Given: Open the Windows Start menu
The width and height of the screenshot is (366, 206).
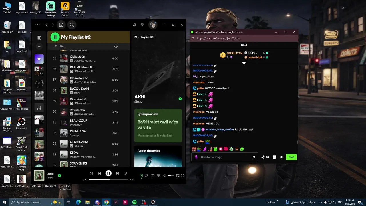Looking at the screenshot, I should coord(5,202).
